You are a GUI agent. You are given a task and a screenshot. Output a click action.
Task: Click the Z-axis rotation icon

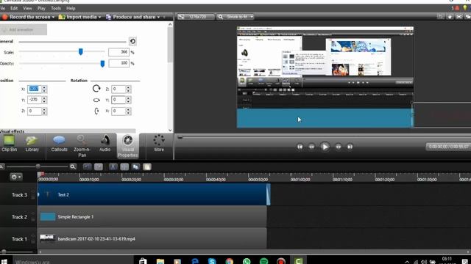click(96, 89)
